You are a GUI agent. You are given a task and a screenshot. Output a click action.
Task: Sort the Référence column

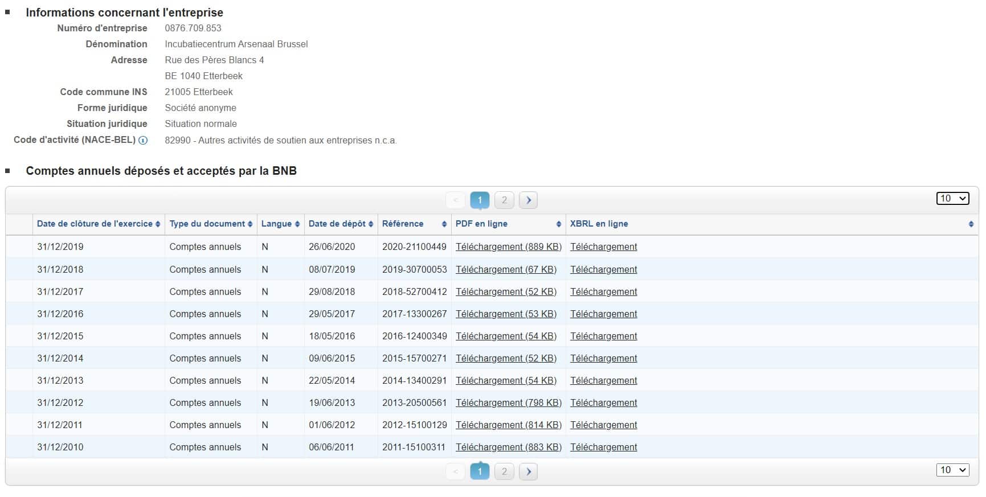[444, 224]
